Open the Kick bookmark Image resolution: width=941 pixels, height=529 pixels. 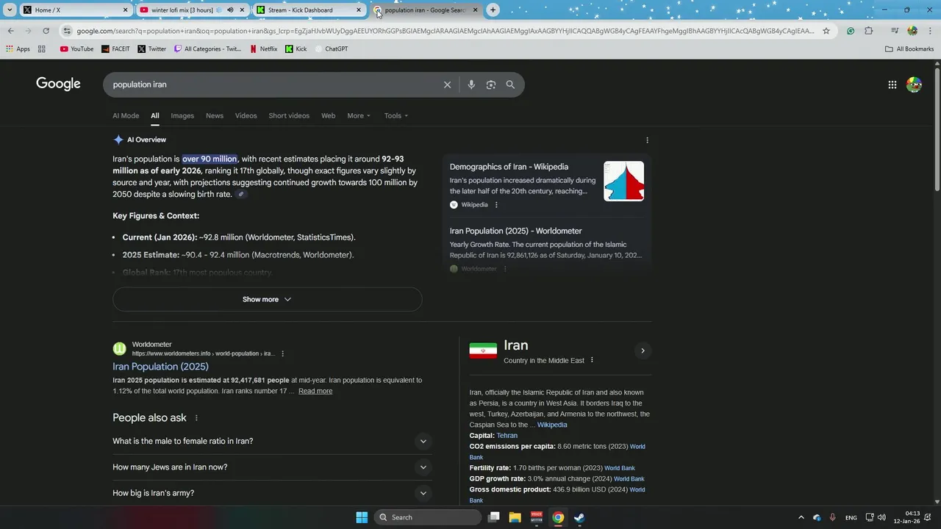coord(296,49)
